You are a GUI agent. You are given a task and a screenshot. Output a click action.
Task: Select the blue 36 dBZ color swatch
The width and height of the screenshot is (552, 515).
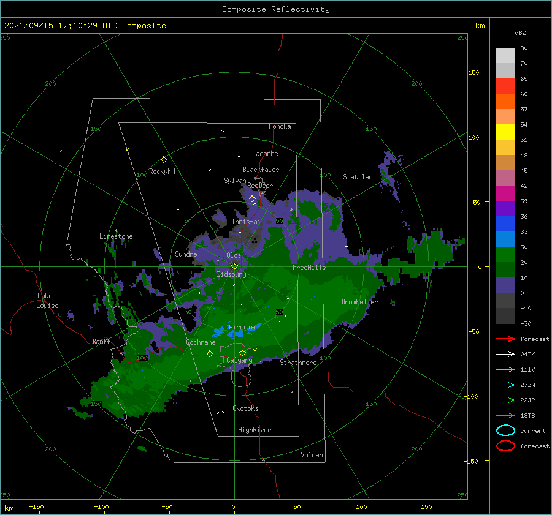[x=505, y=224]
